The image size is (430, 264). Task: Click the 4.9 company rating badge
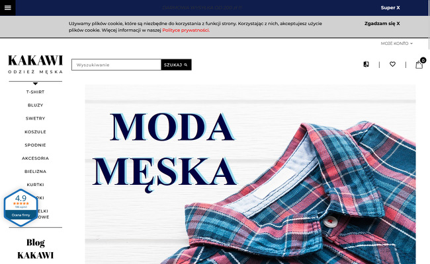coord(21,208)
